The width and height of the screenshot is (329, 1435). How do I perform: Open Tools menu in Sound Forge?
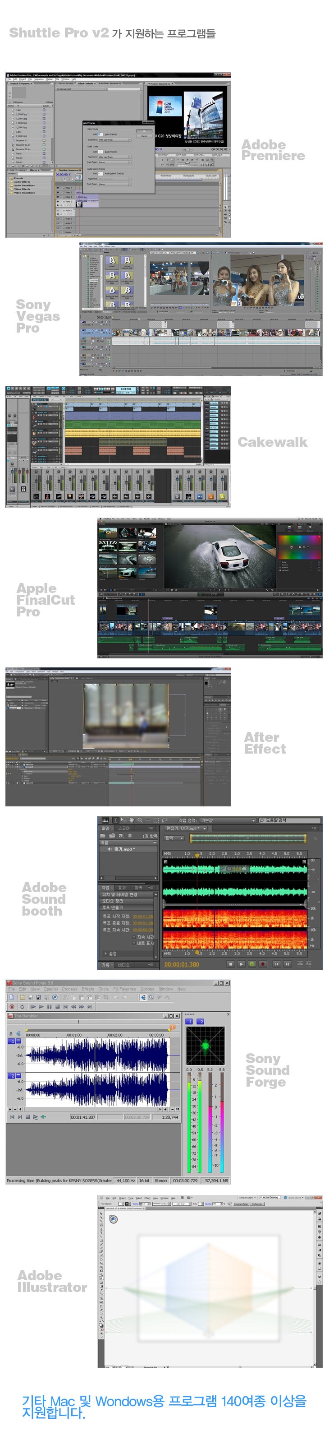tap(104, 989)
